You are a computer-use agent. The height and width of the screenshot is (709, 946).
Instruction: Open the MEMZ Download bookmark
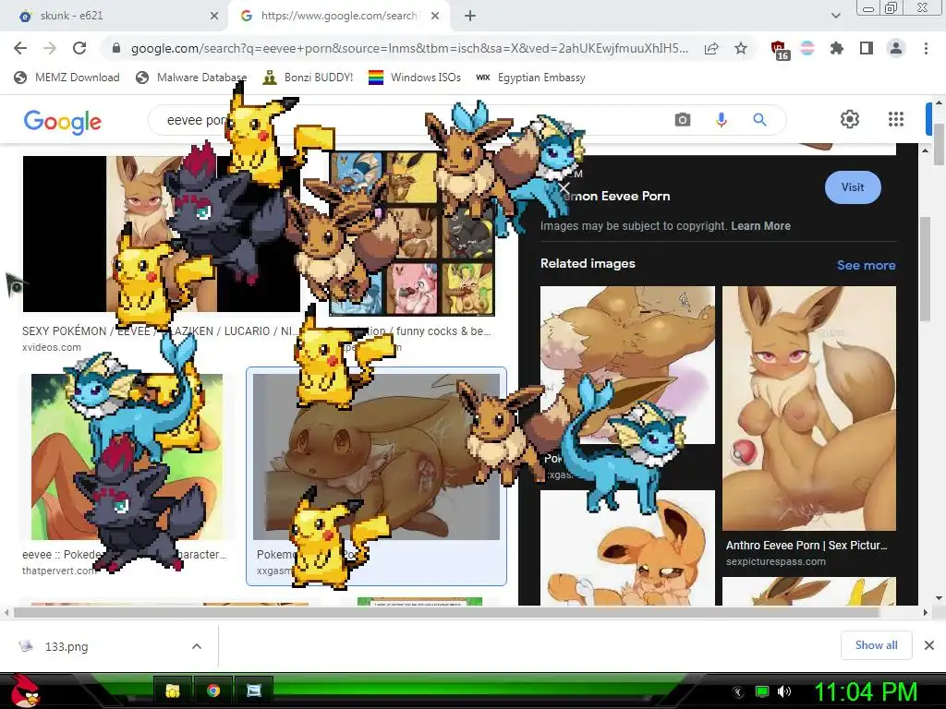67,78
